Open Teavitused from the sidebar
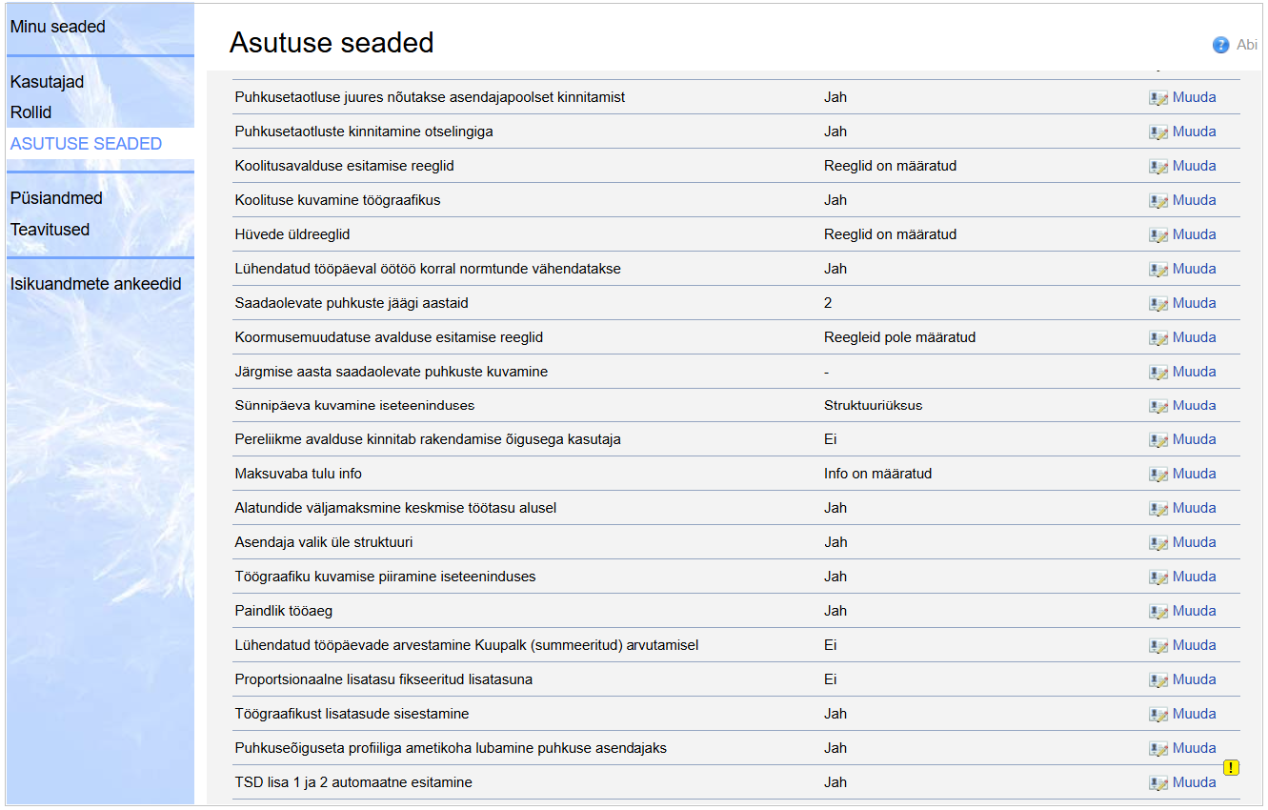Screen dimensions: 1268x810 (50, 230)
